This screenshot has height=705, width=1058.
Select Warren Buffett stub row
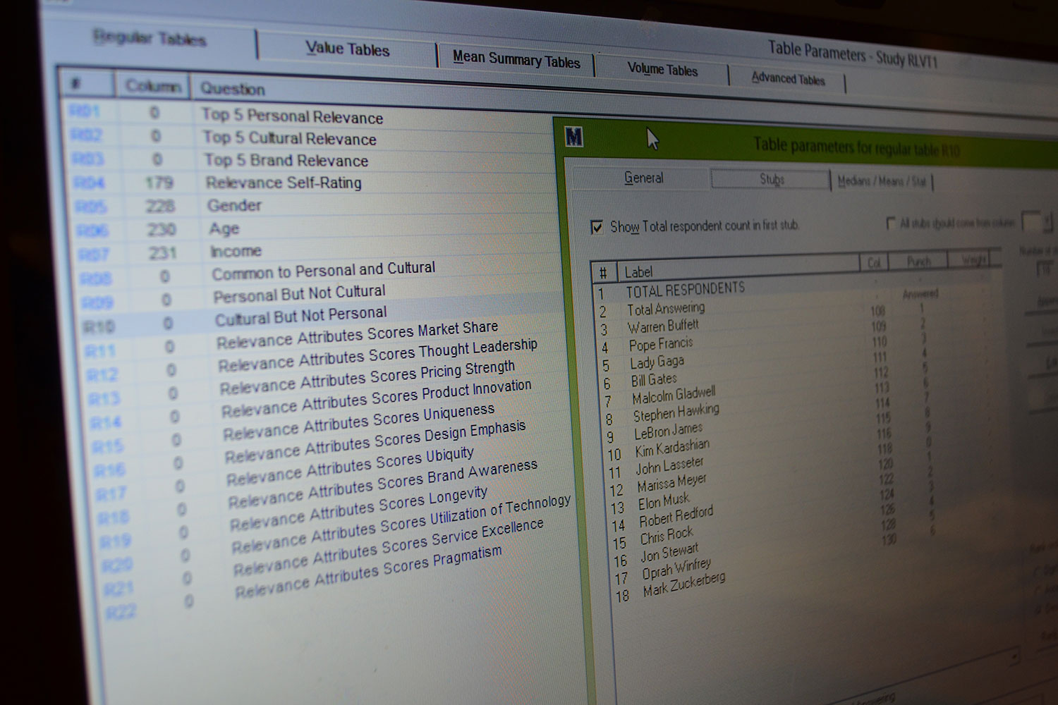[663, 326]
